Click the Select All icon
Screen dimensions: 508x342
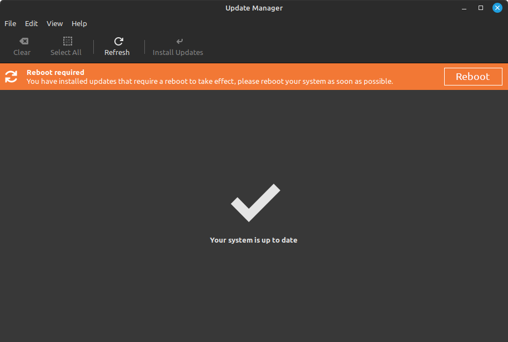(66, 41)
